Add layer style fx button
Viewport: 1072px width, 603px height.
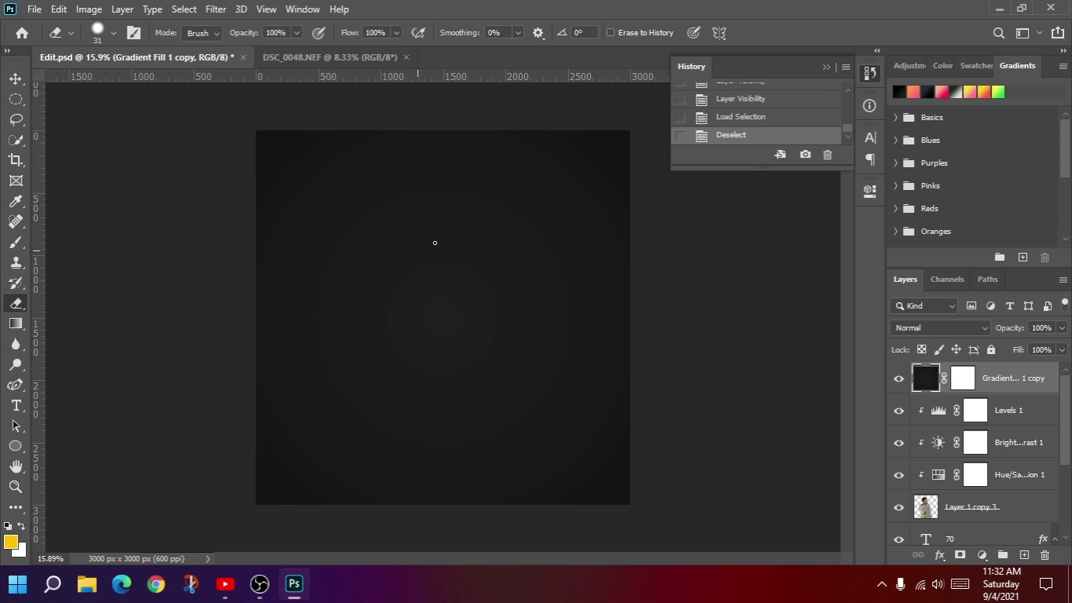tap(939, 555)
